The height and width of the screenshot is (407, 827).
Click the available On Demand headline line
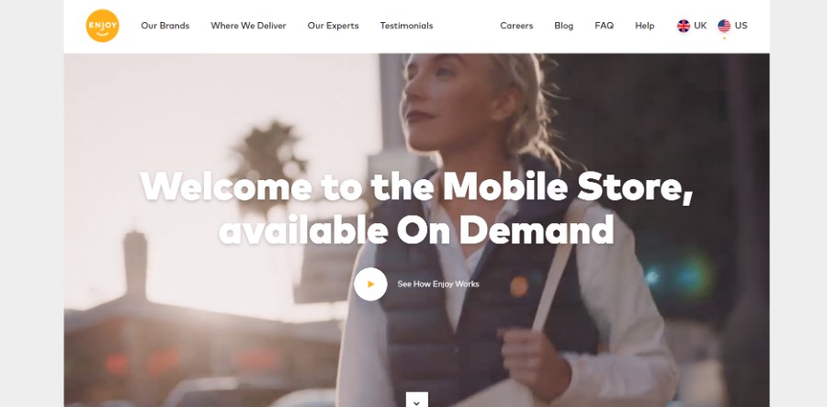pyautogui.click(x=416, y=230)
